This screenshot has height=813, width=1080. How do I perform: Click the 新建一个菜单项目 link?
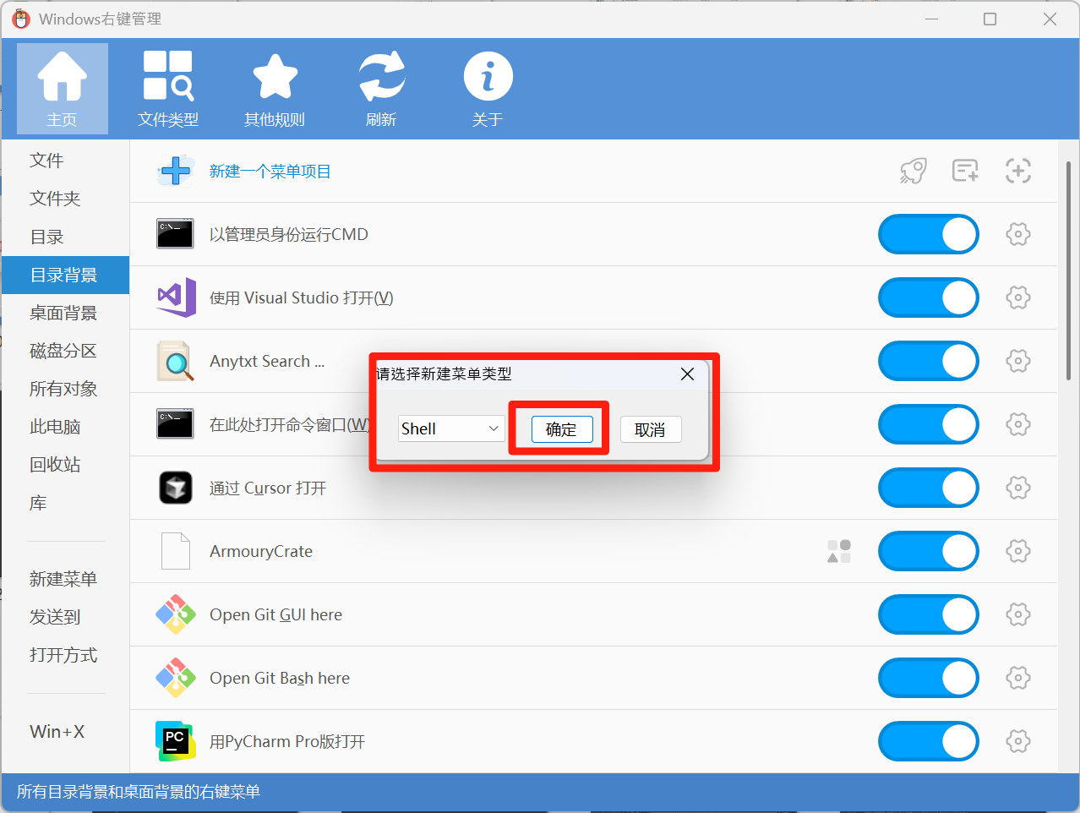(270, 172)
